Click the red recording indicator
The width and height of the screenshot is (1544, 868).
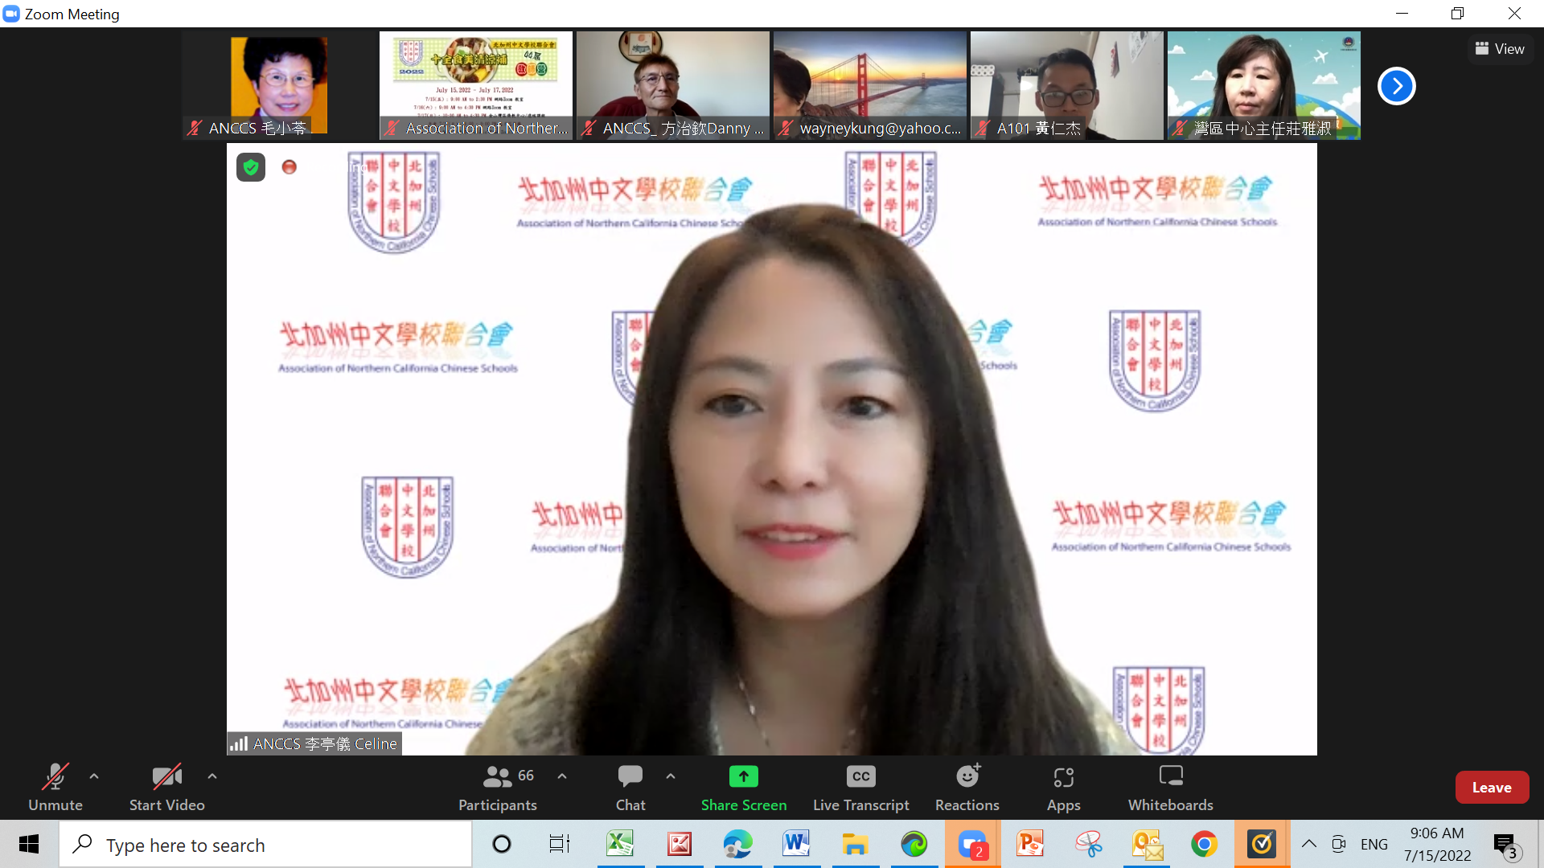coord(289,167)
